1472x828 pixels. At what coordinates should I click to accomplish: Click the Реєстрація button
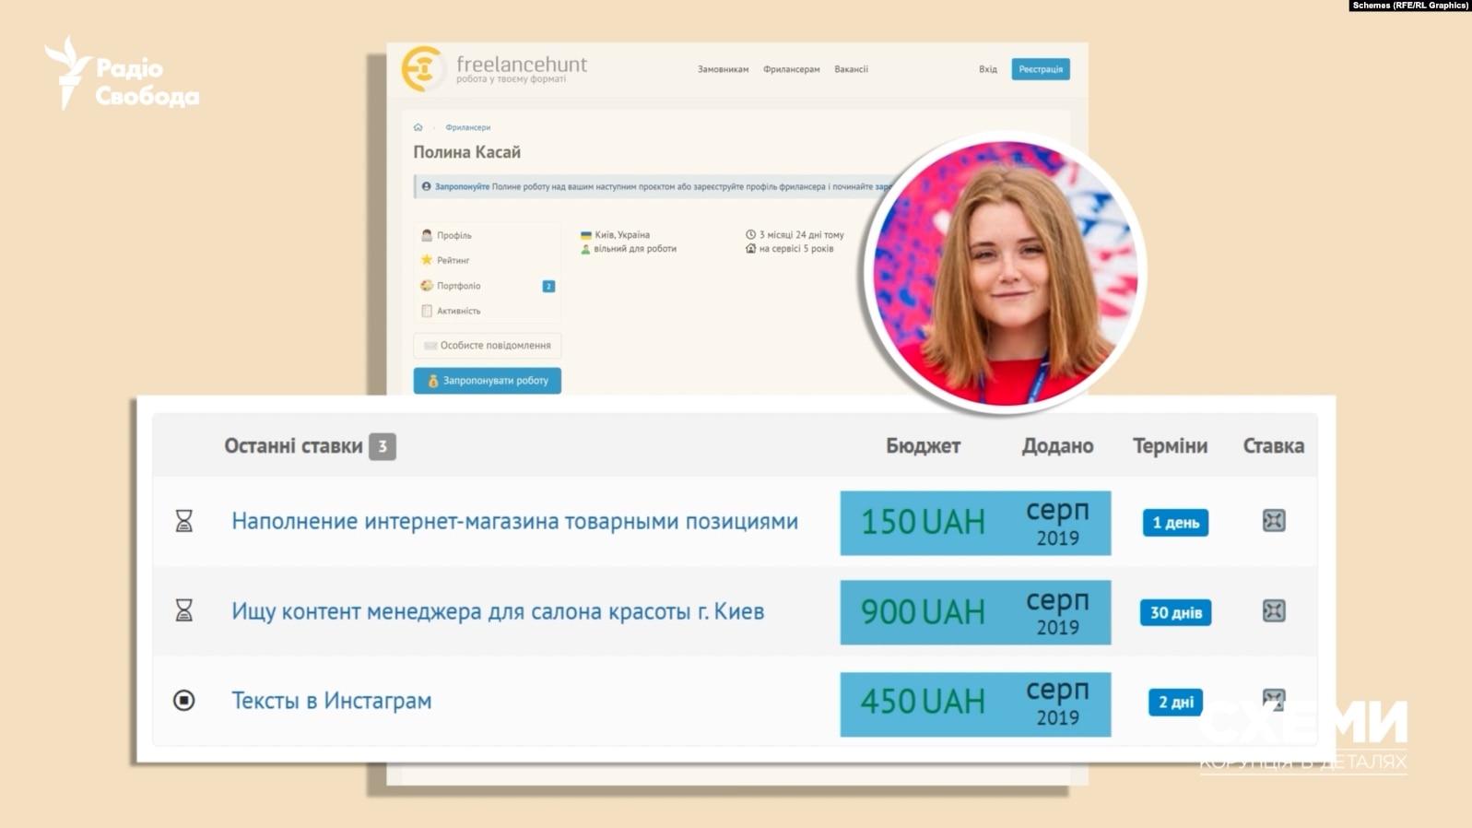pyautogui.click(x=1041, y=69)
